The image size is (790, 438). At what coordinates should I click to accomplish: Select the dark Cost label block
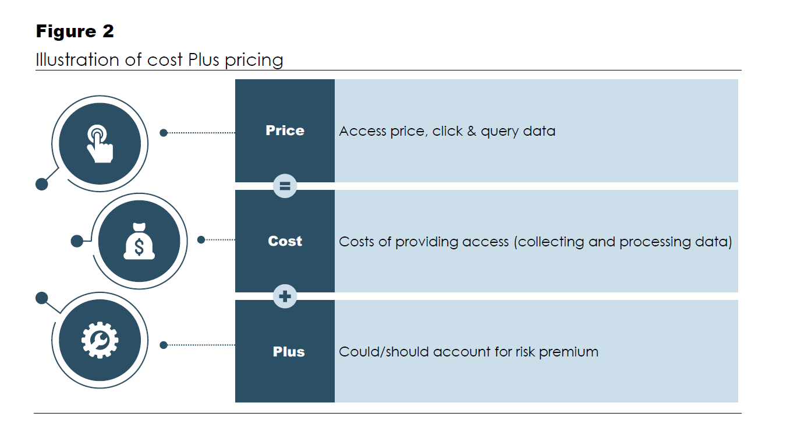[285, 241]
